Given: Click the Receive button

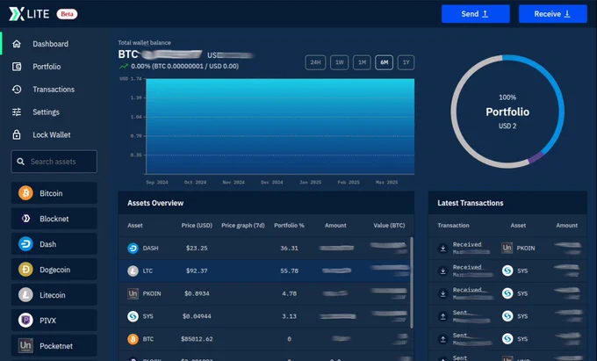Looking at the screenshot, I should (x=553, y=14).
